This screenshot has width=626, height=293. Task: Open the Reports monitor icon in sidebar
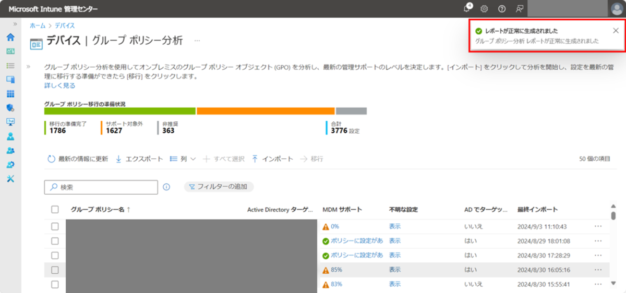coord(10,122)
